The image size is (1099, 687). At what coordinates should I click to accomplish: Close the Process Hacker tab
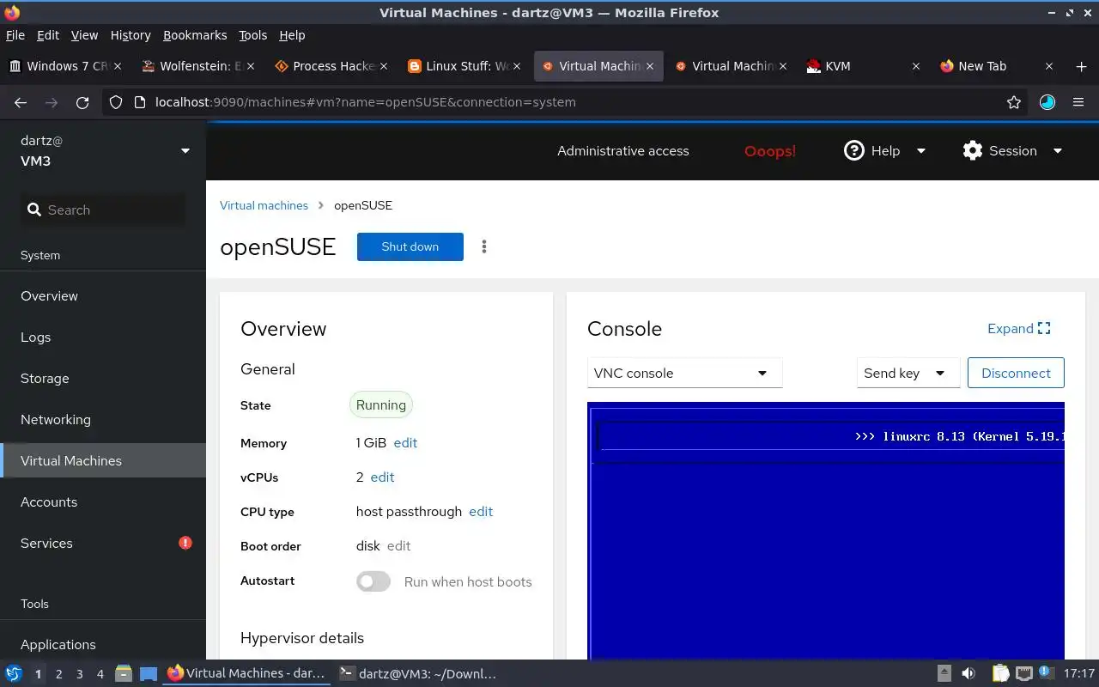point(384,66)
